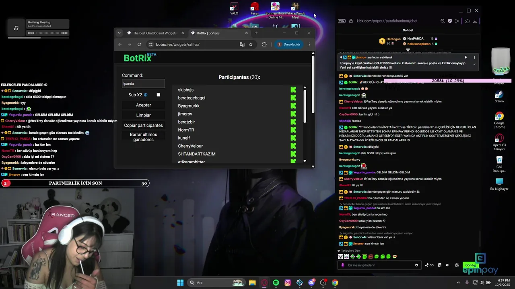Click the panda emote in Takipçilere Özel

[x=340, y=256]
